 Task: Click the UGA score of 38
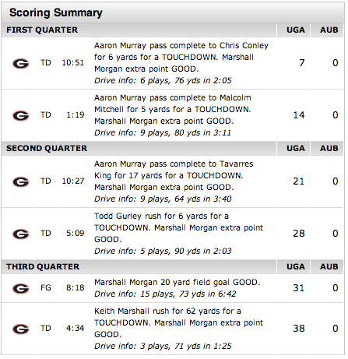coord(299,329)
